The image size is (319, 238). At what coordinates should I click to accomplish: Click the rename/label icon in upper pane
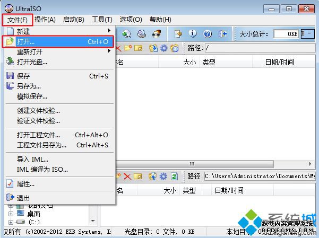click(139, 48)
